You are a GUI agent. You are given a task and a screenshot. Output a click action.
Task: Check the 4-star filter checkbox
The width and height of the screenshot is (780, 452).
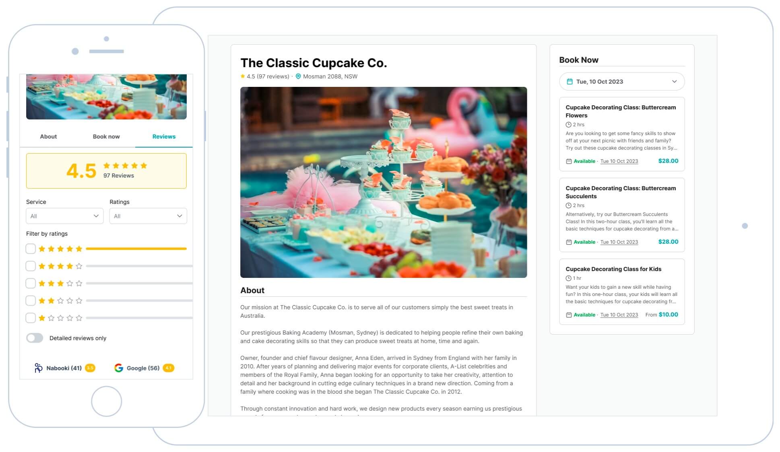31,266
